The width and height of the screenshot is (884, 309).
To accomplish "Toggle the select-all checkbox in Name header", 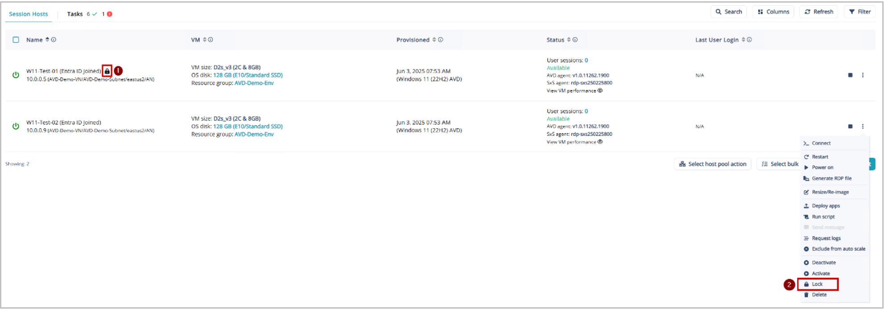I will coord(16,40).
